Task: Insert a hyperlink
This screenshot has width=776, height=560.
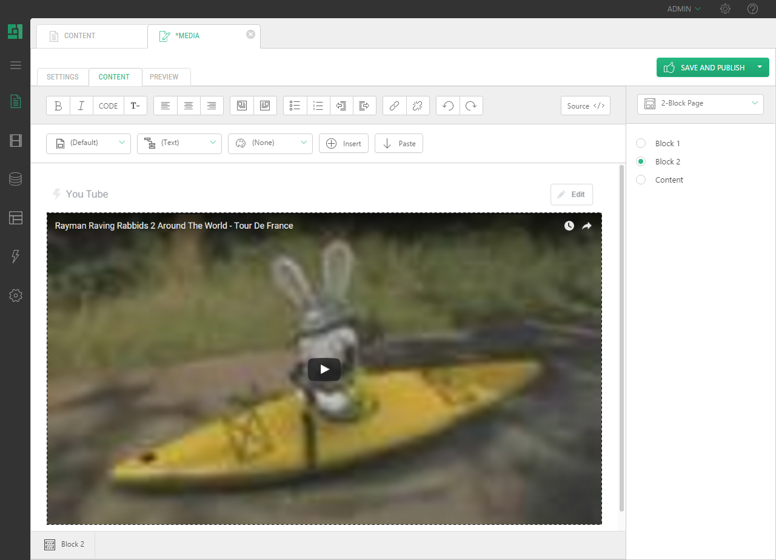Action: pos(394,106)
